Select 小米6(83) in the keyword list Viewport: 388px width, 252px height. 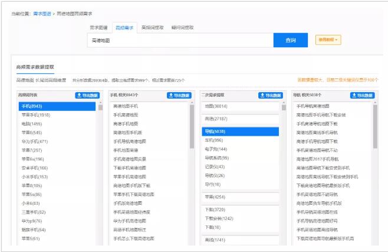[31, 204]
